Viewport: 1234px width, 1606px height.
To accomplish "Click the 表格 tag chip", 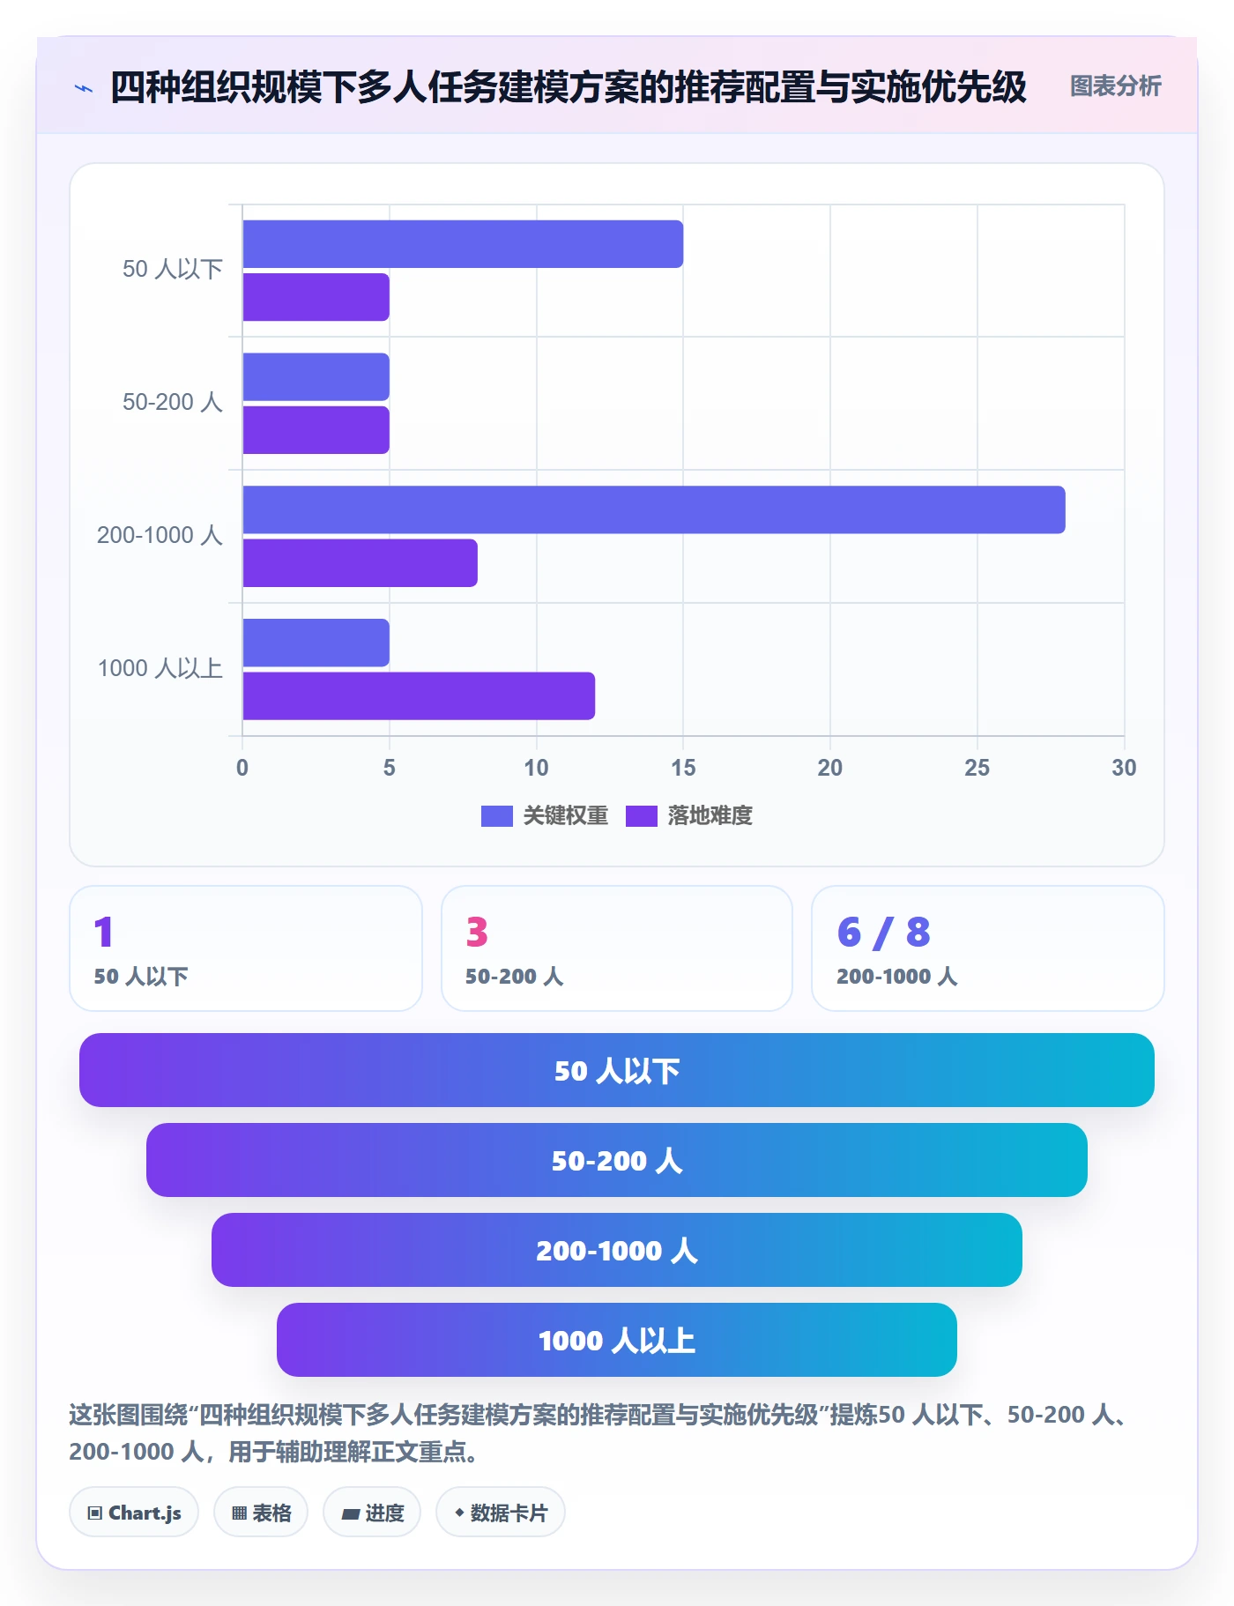I will pos(261,1513).
